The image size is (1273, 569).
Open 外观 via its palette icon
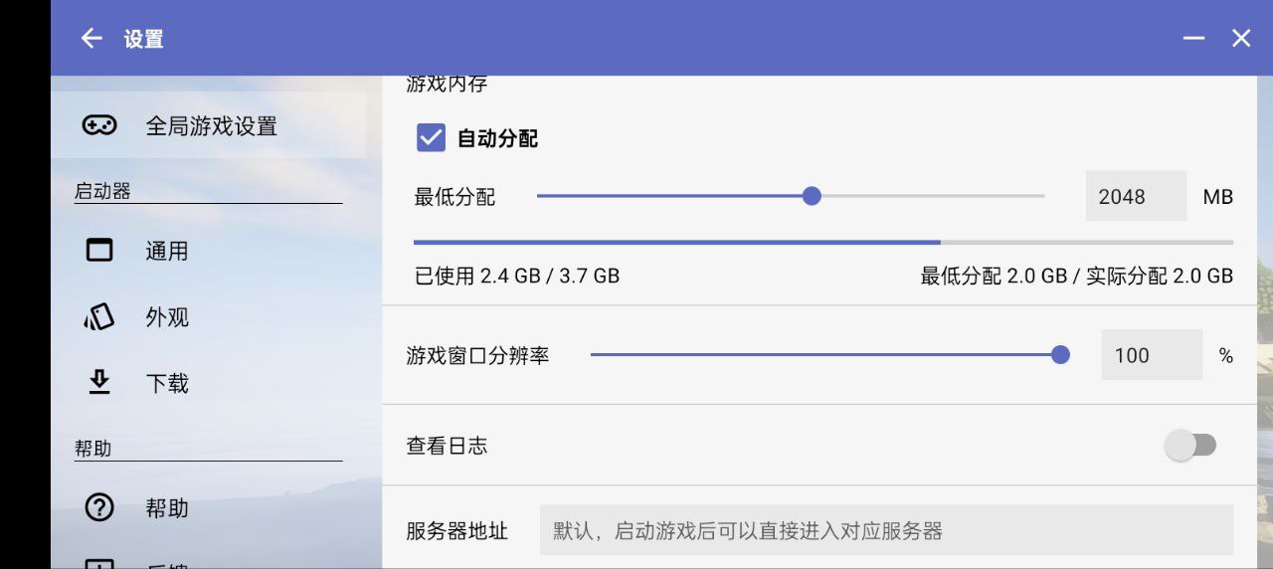pyautogui.click(x=99, y=317)
